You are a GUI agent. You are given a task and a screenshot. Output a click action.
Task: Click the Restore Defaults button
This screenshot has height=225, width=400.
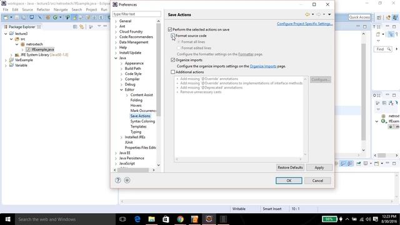point(290,167)
